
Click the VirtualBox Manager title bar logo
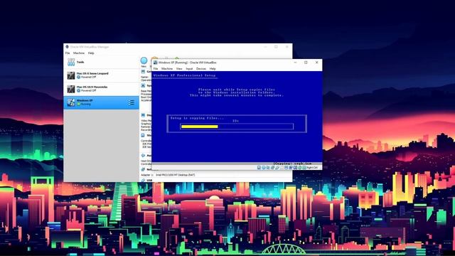pos(67,47)
